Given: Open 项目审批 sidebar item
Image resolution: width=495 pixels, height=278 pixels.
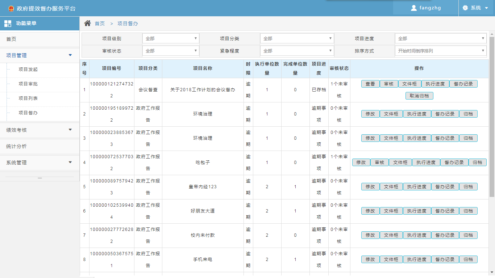Looking at the screenshot, I should pos(28,84).
